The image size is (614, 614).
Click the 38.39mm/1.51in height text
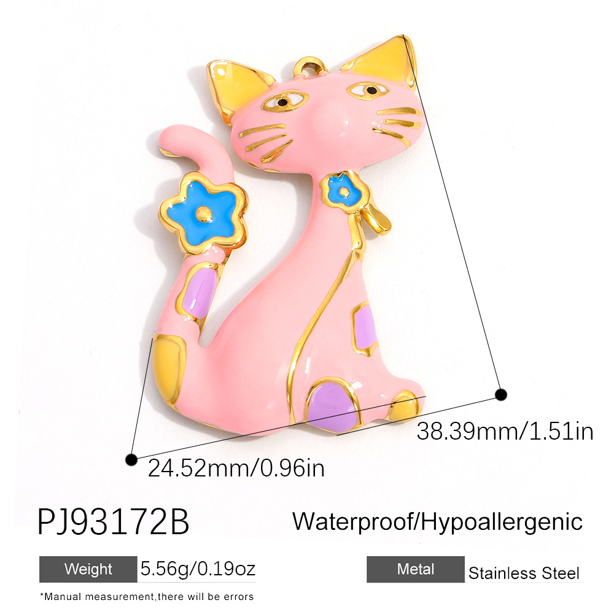tap(505, 431)
